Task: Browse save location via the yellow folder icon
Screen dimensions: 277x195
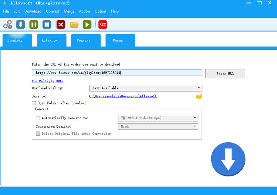Action: coord(199,96)
